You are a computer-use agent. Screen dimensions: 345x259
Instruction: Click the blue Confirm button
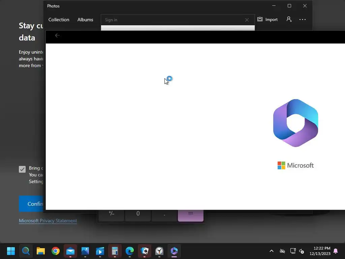click(x=31, y=204)
